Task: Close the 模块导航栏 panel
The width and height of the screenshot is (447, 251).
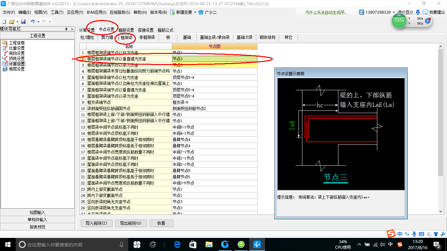Action: point(72,29)
